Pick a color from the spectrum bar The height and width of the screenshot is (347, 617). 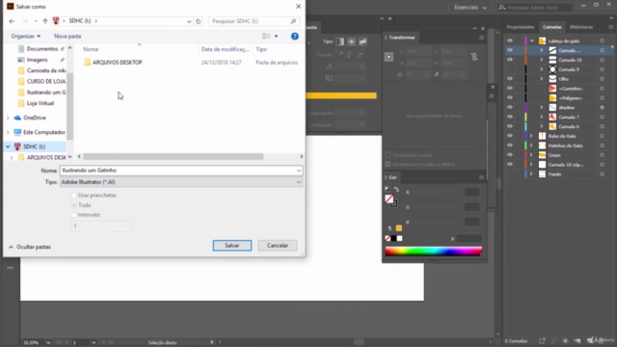433,252
